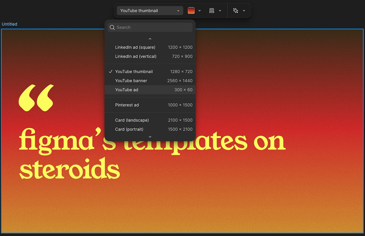365x236 pixels.
Task: Expand the color swatch chevron
Action: tap(200, 11)
